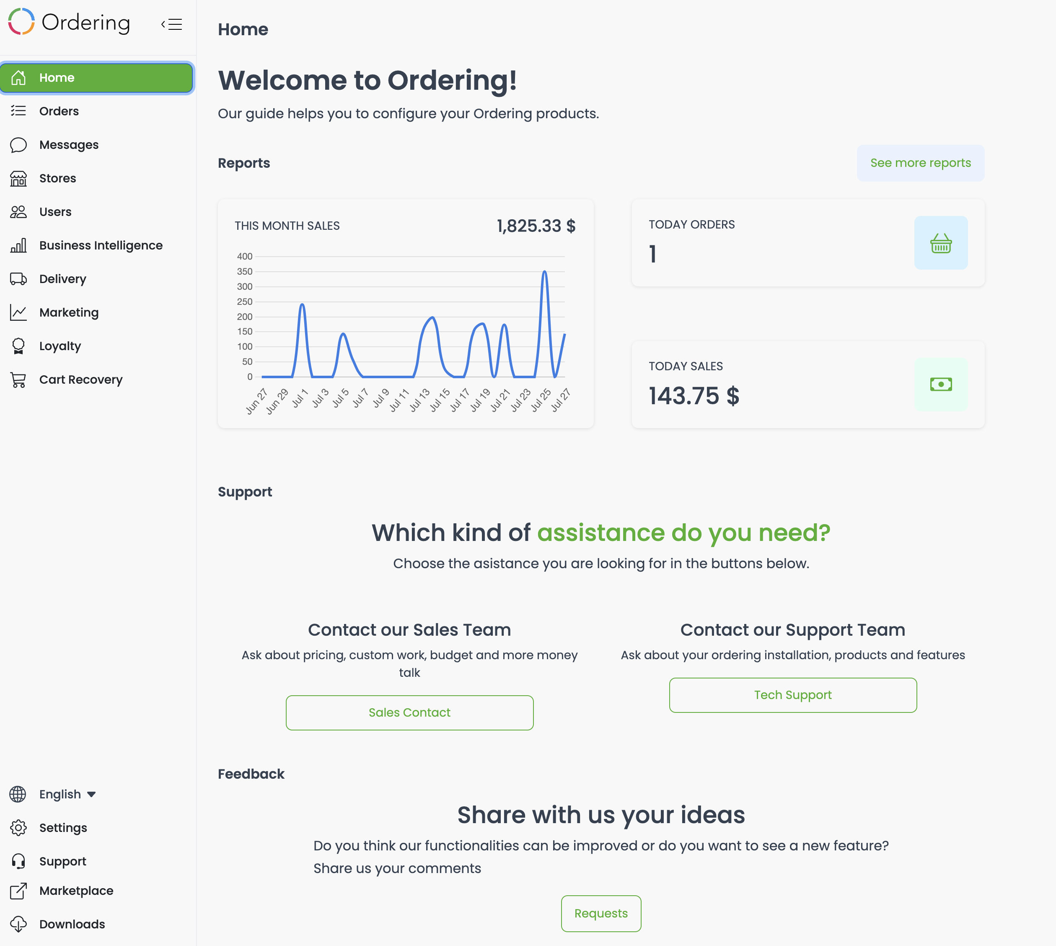Open the Marketplace link
1056x946 pixels.
(97, 890)
